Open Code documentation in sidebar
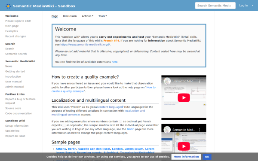The image size is (258, 161). [18, 113]
